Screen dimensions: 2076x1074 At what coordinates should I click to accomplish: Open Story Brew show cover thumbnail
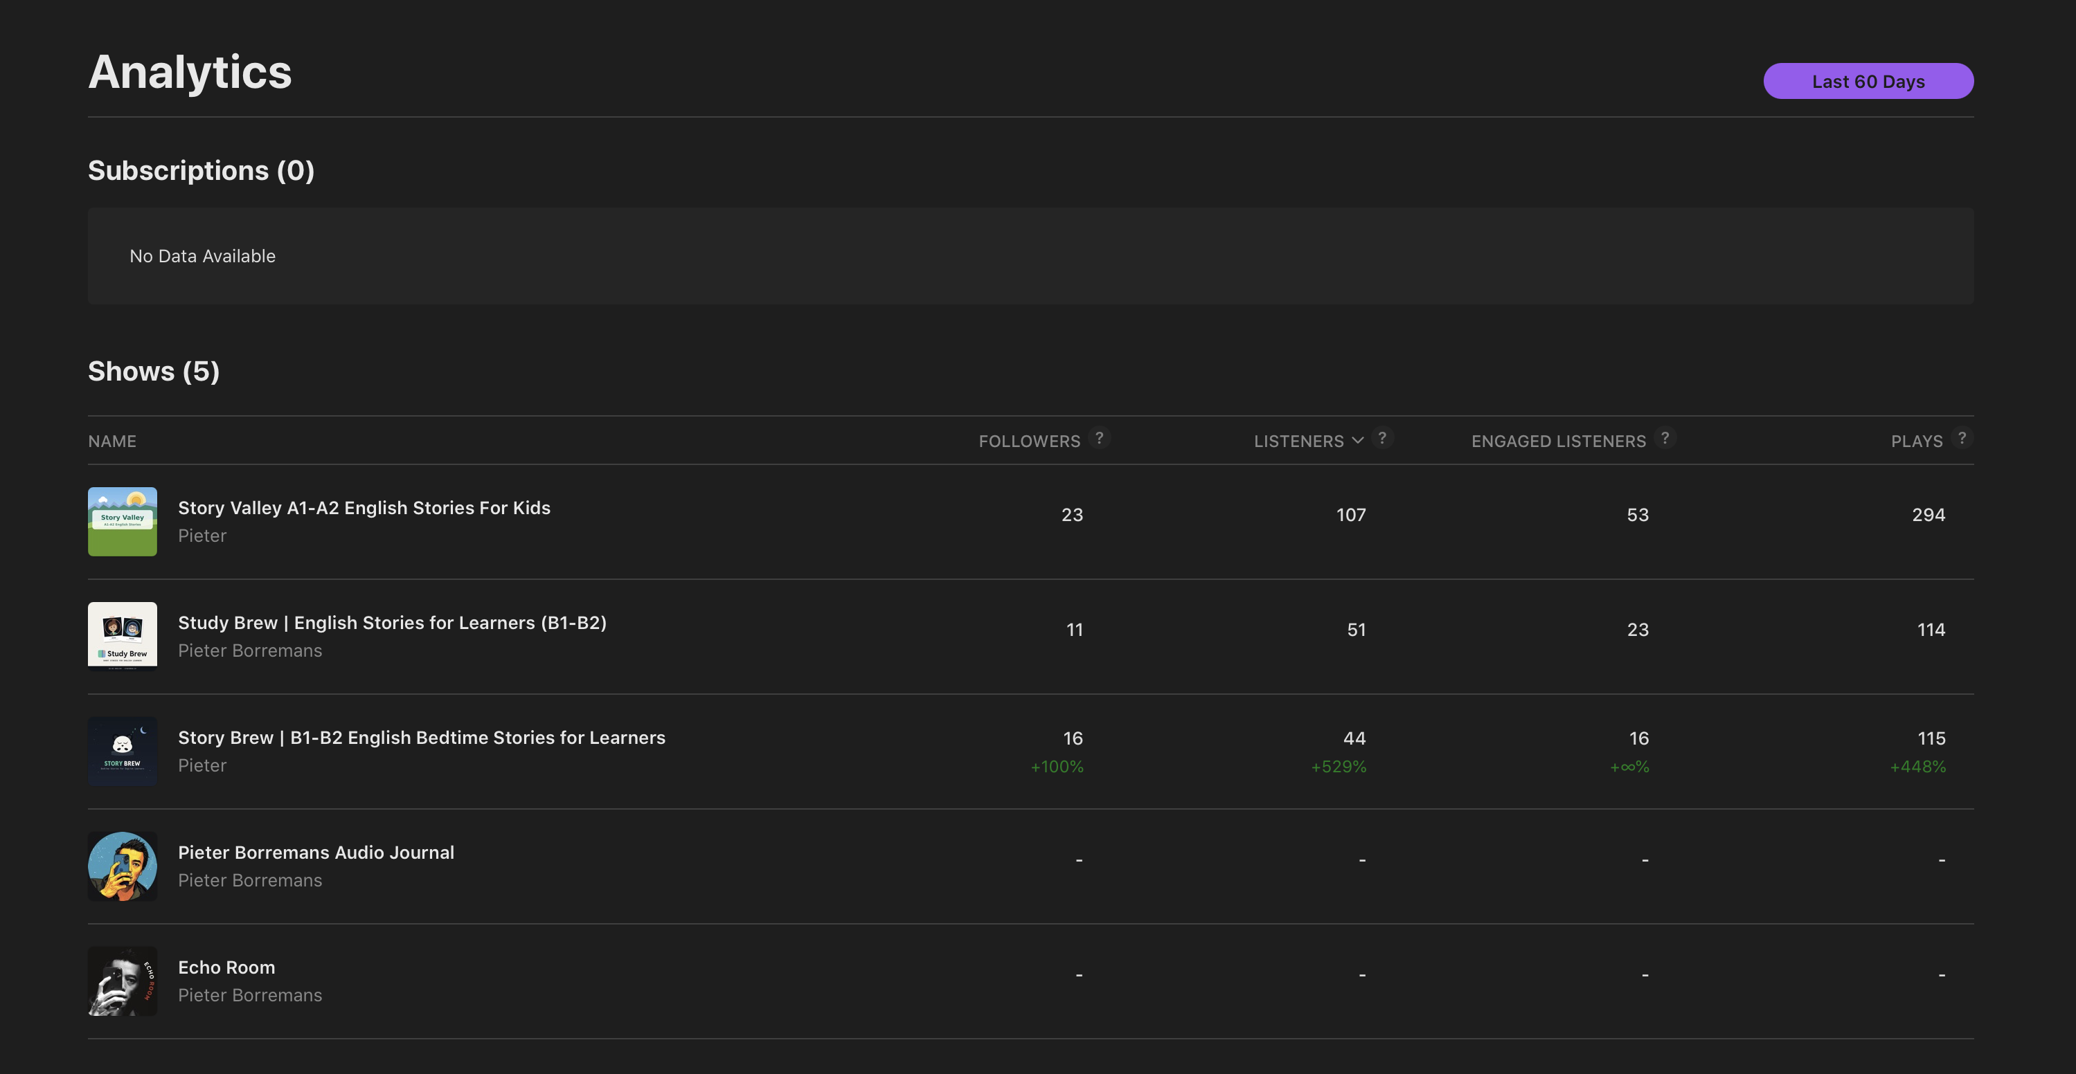tap(123, 751)
